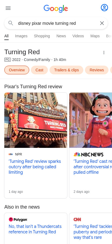Clear the search query with the X

[x=102, y=23]
